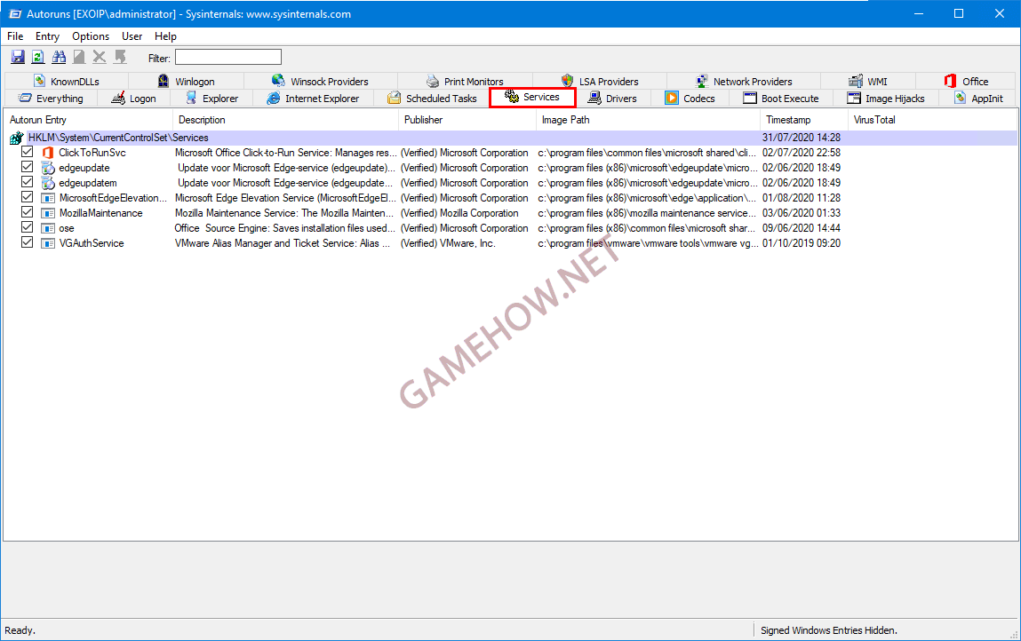This screenshot has width=1021, height=641.
Task: Sort by Timestamp column header
Action: click(x=804, y=120)
